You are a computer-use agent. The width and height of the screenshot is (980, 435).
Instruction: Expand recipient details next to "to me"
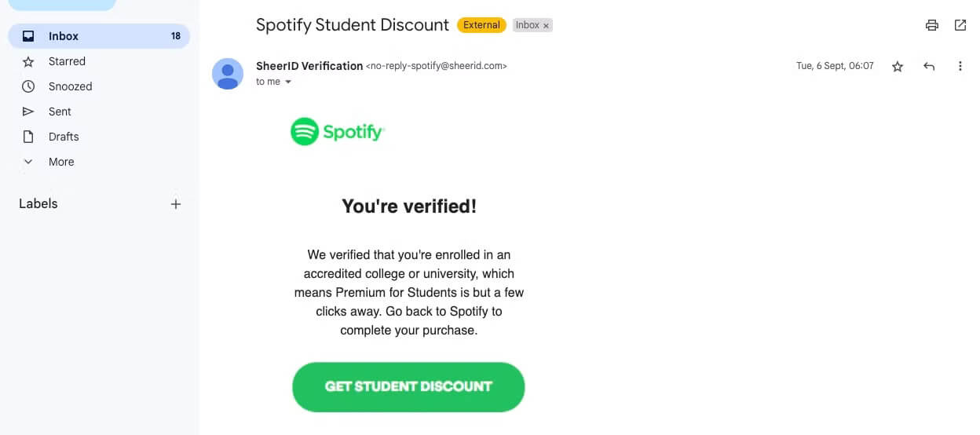point(288,82)
